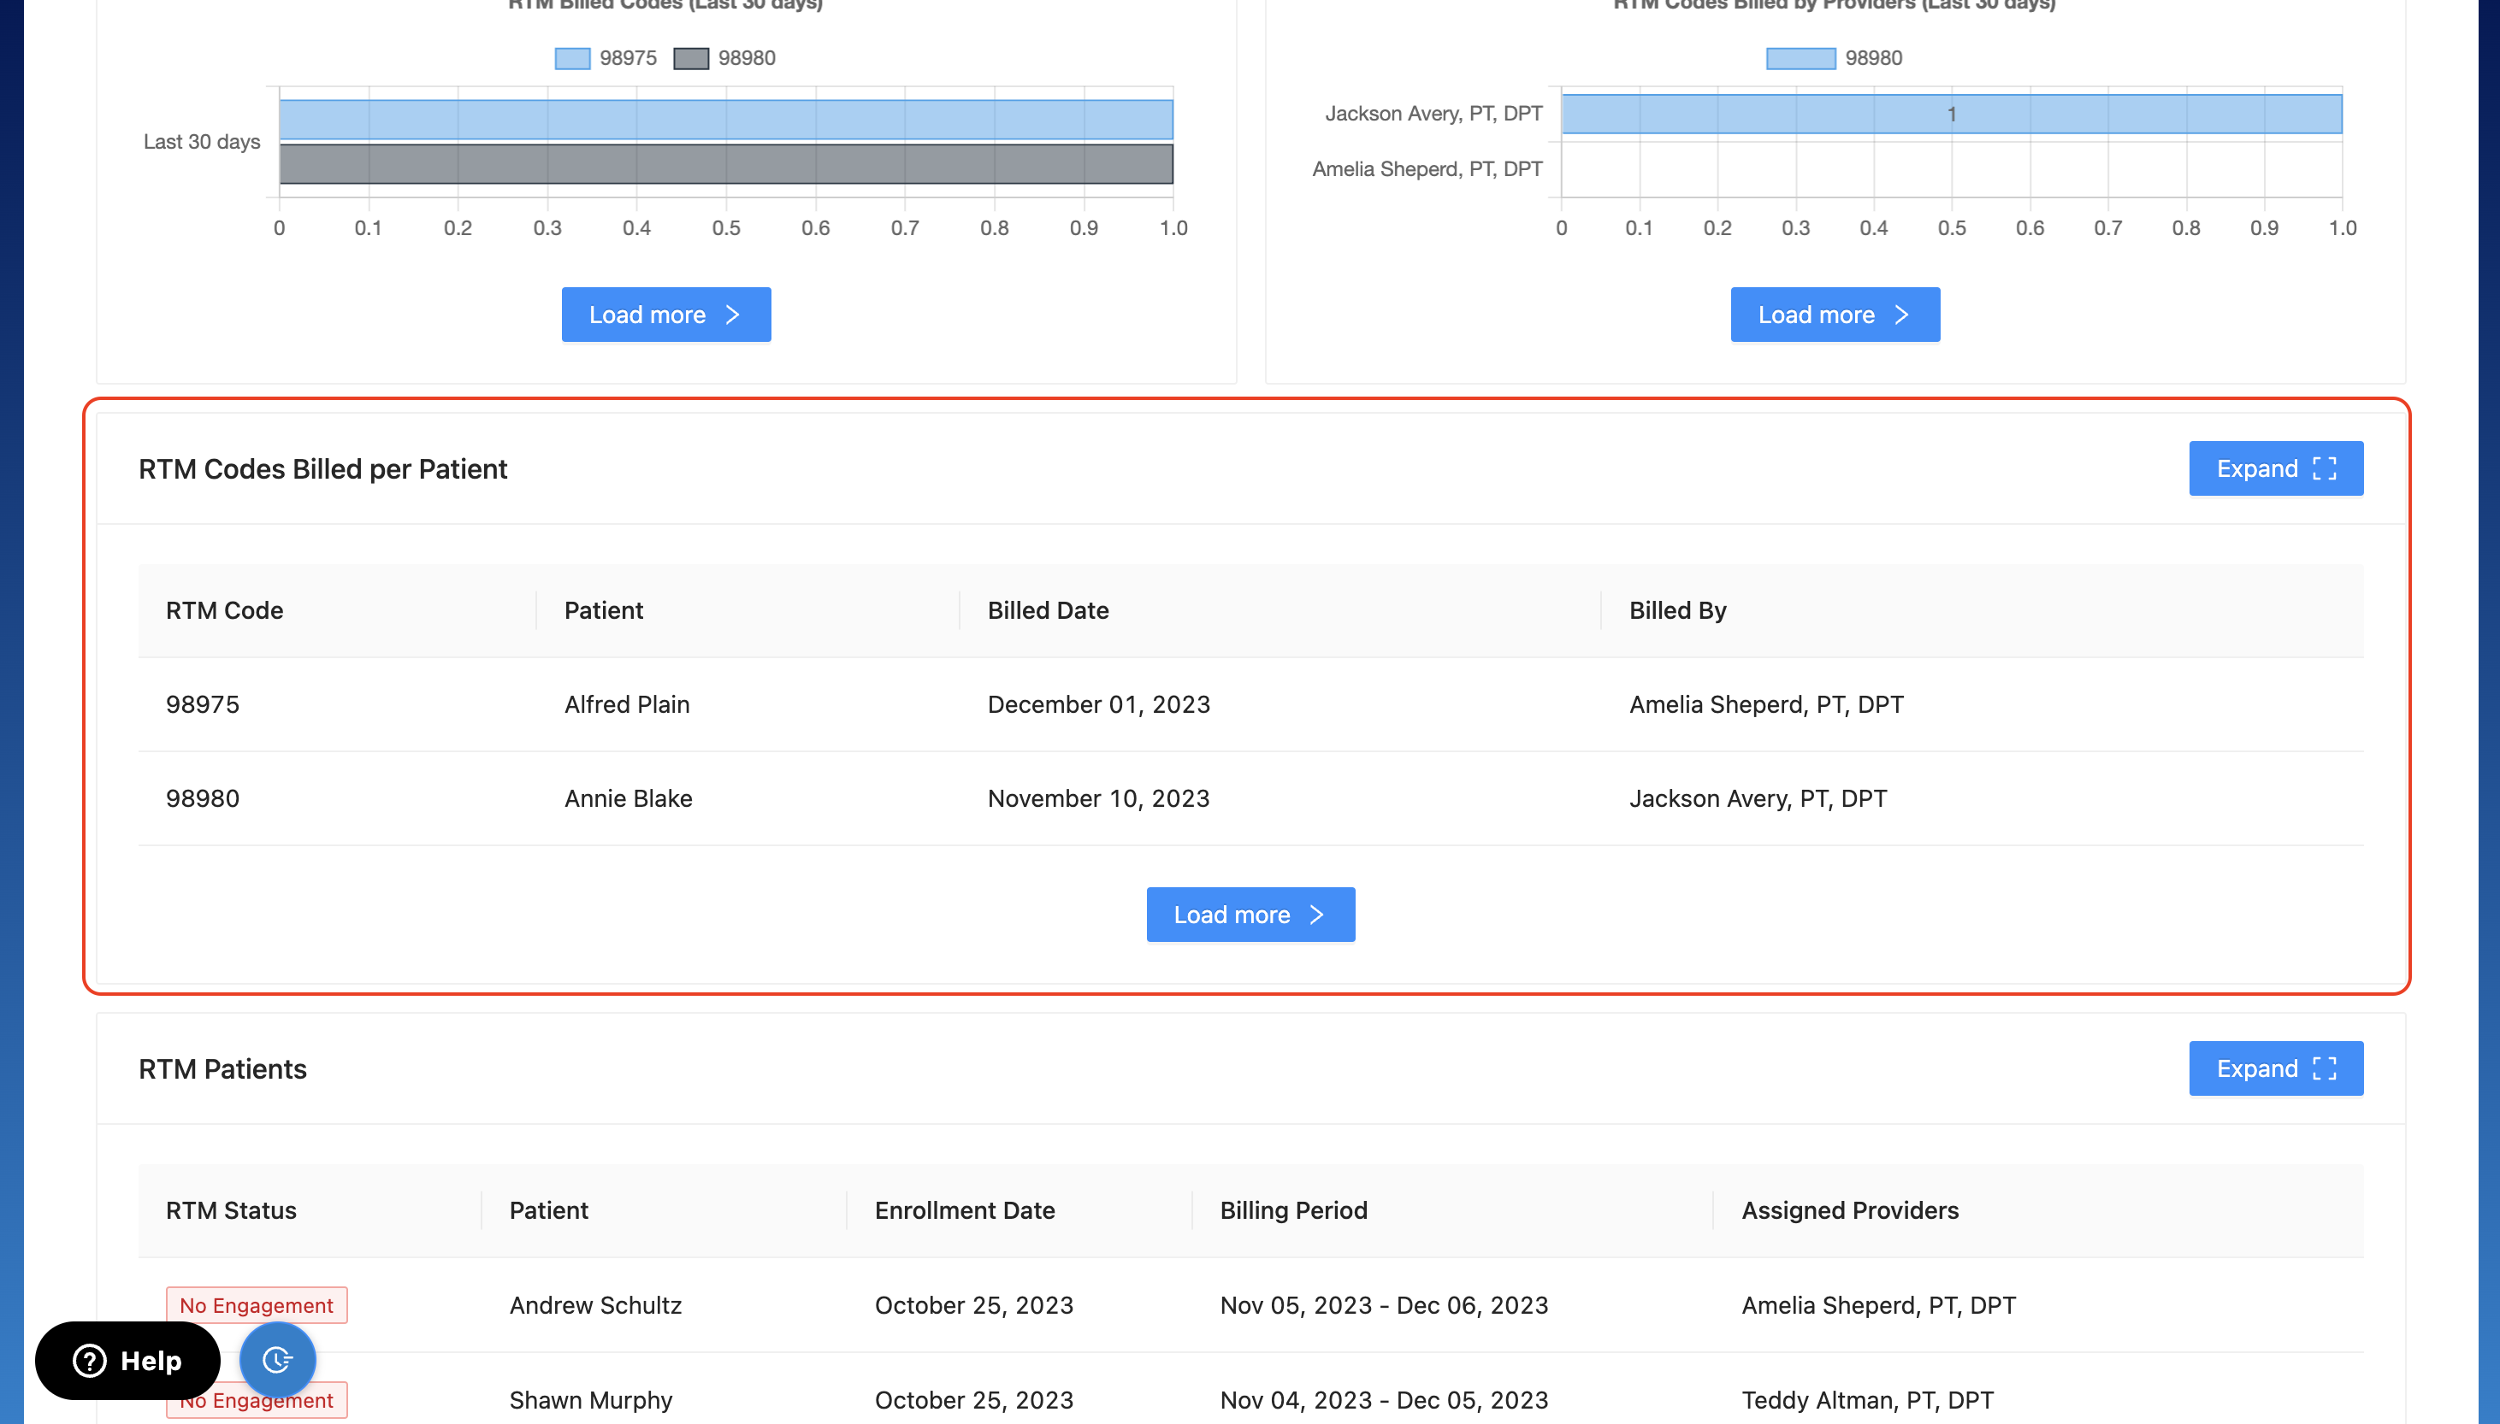Image resolution: width=2500 pixels, height=1424 pixels.
Task: Load more rows in Billed per Patient table
Action: click(x=1250, y=915)
